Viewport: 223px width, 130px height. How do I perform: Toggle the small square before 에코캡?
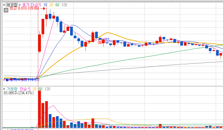(x=4, y=5)
